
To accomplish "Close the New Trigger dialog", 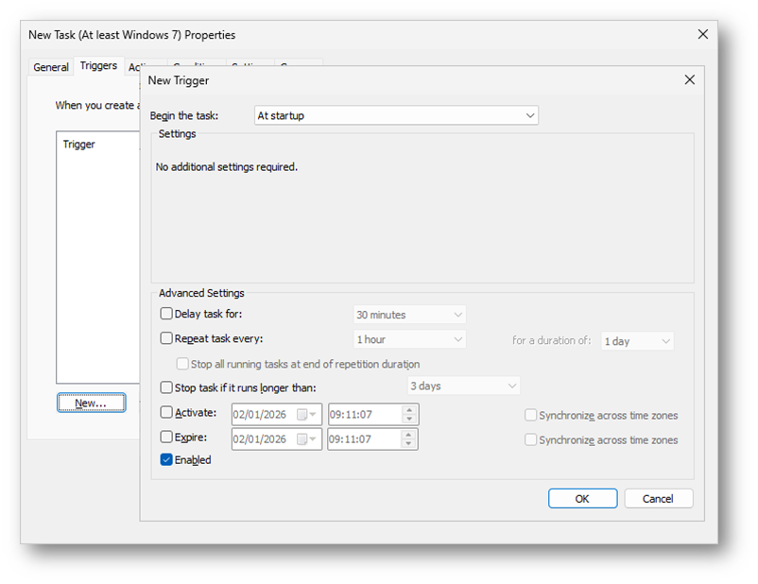I will point(689,81).
